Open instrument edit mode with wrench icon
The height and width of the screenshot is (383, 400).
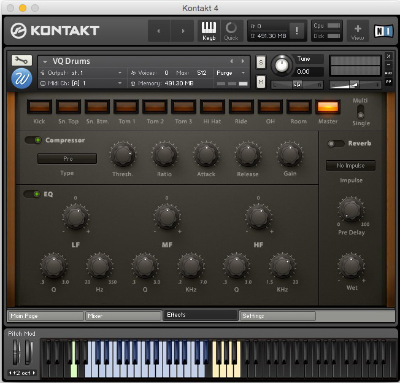21,60
